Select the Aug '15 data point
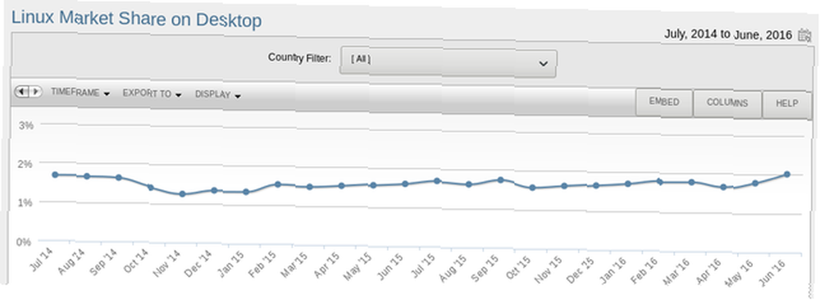This screenshot has width=820, height=300. [x=468, y=184]
